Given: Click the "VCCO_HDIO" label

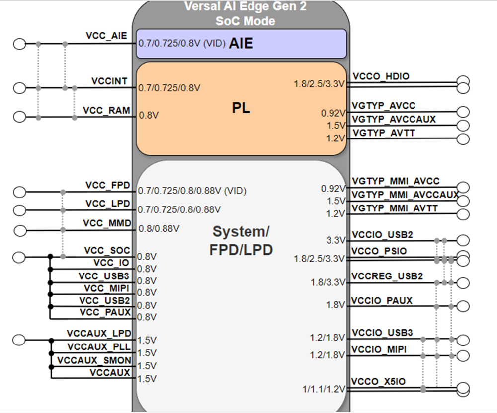Looking at the screenshot, I should click(381, 76).
